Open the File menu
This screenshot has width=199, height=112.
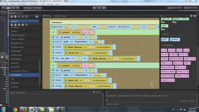coord(2,4)
